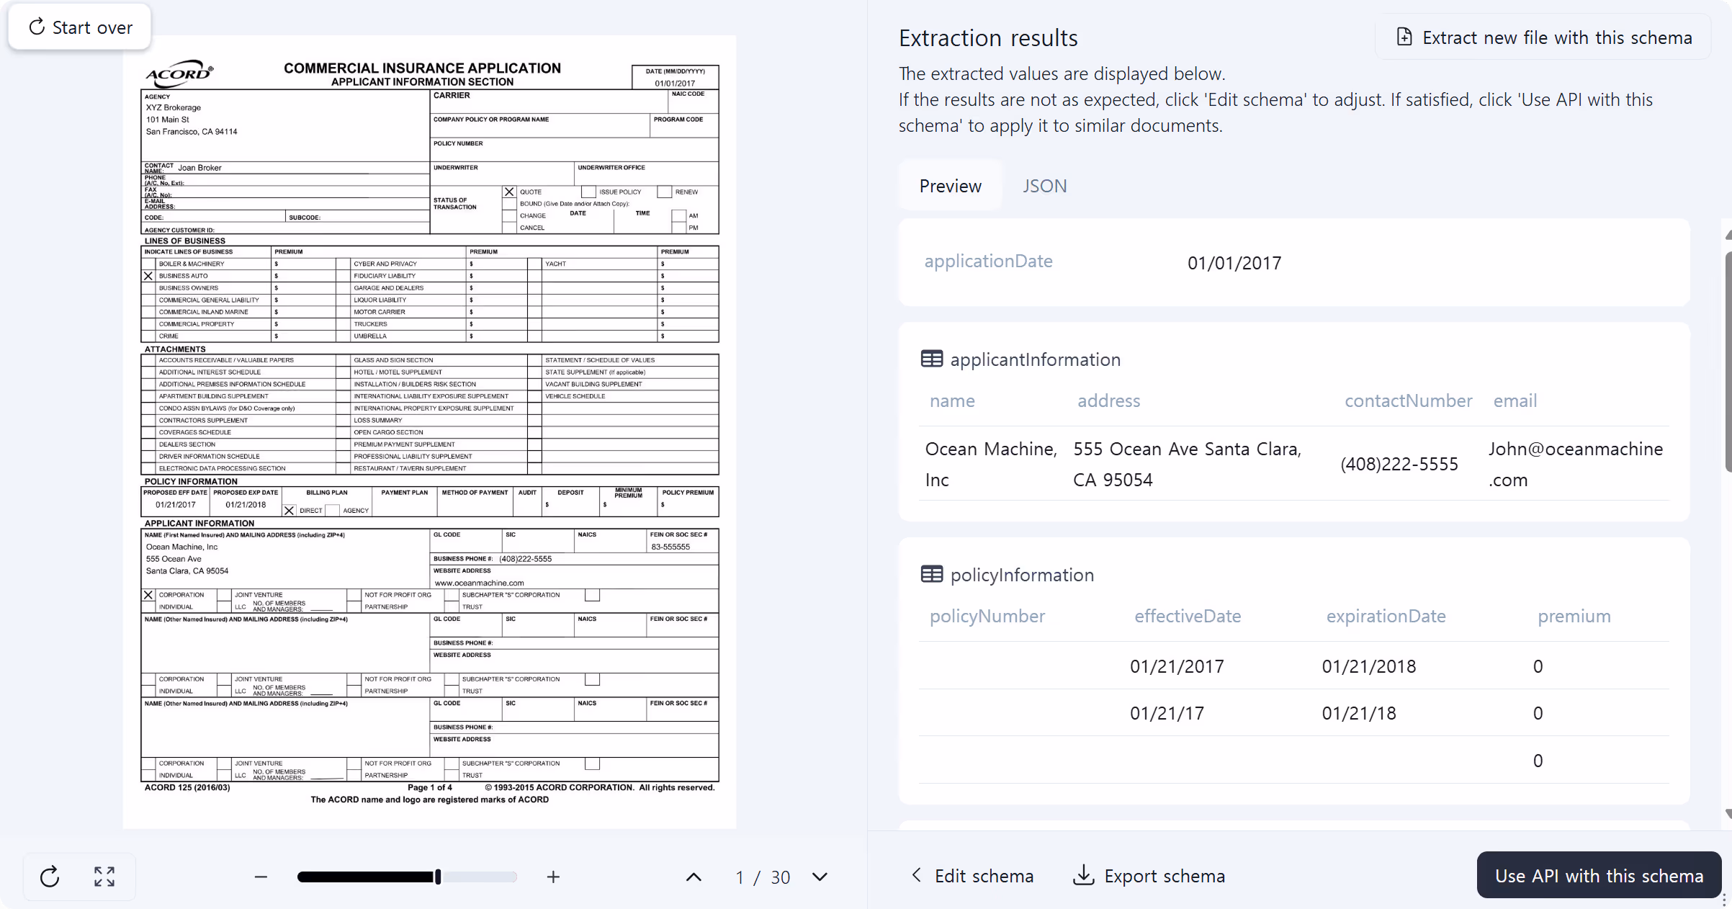Go to the previous page with the up chevron

pos(693,877)
